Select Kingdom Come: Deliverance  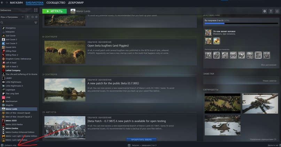18,59
